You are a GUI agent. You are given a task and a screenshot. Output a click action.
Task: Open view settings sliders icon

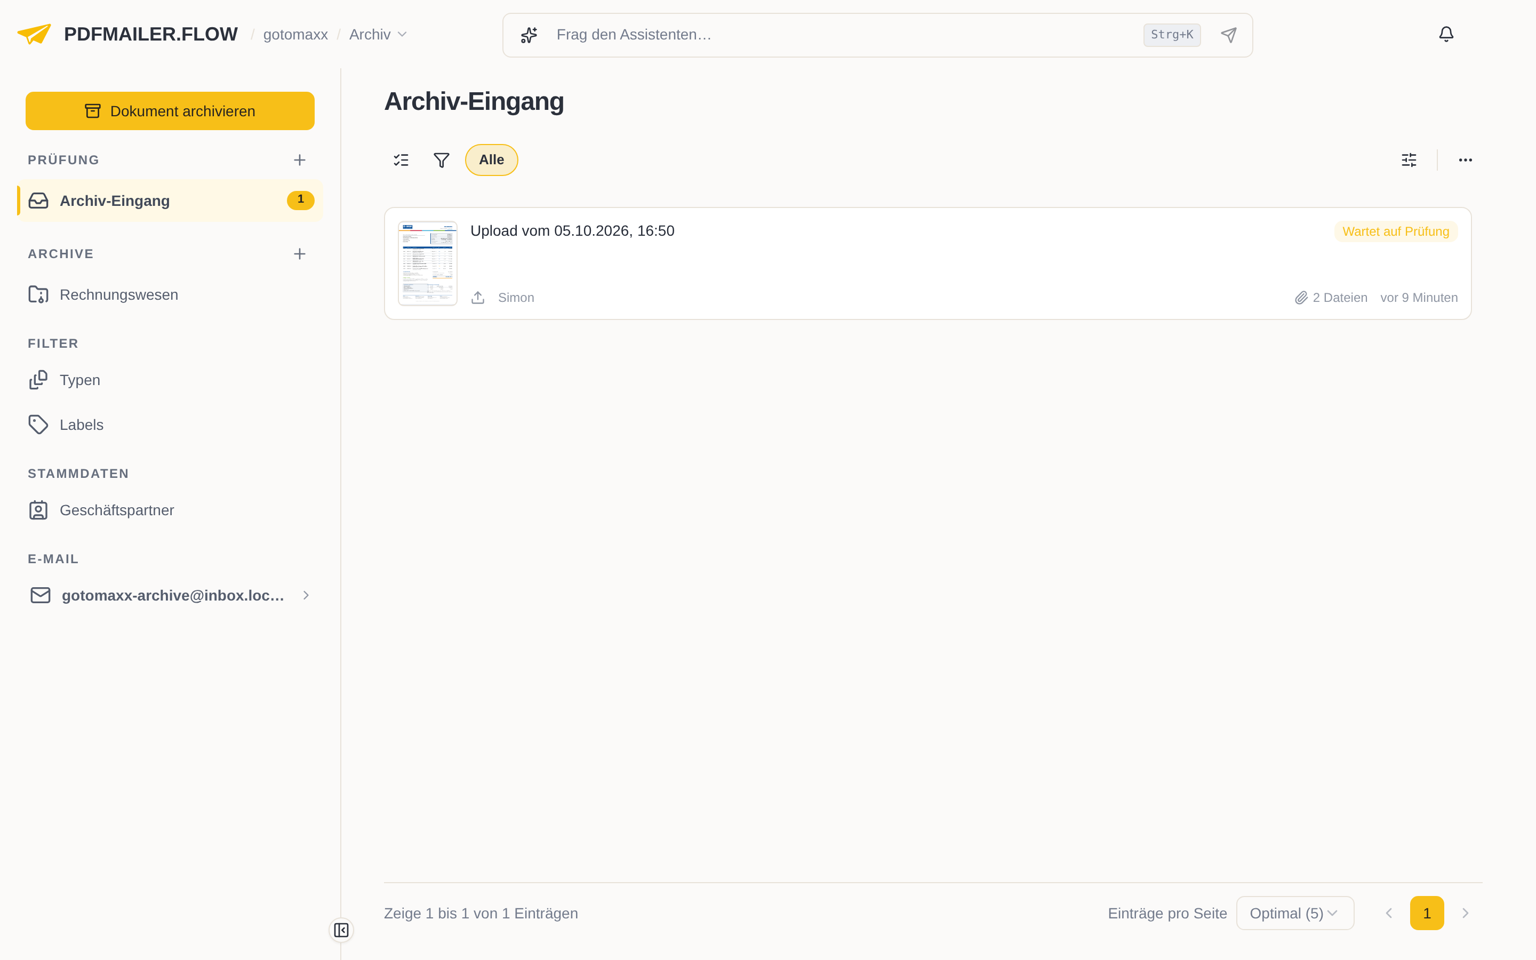click(x=1409, y=160)
